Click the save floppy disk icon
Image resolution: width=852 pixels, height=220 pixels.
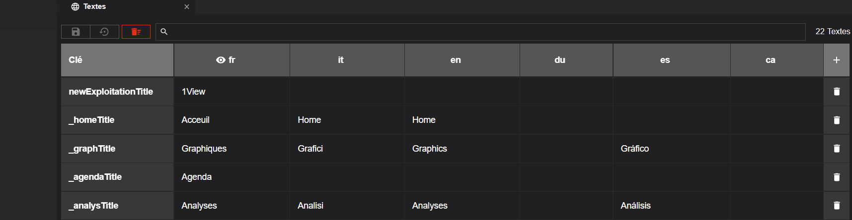click(x=76, y=32)
